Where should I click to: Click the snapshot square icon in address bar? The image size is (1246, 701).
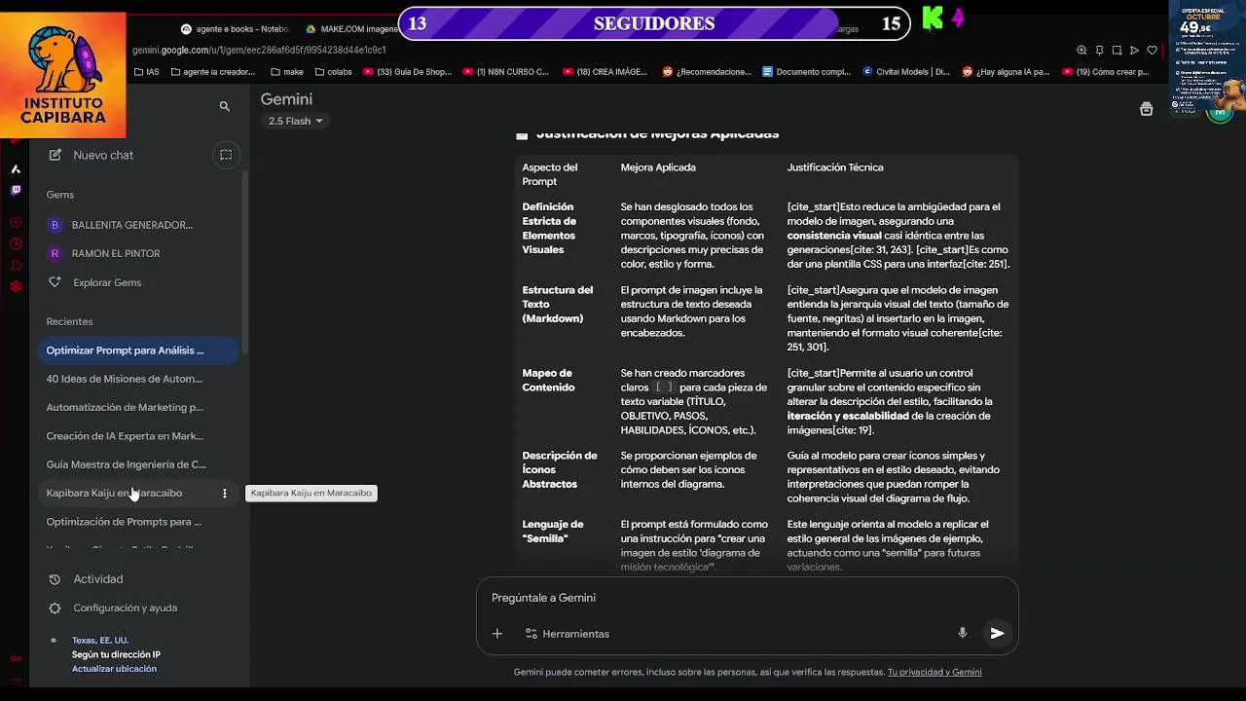point(1117,51)
